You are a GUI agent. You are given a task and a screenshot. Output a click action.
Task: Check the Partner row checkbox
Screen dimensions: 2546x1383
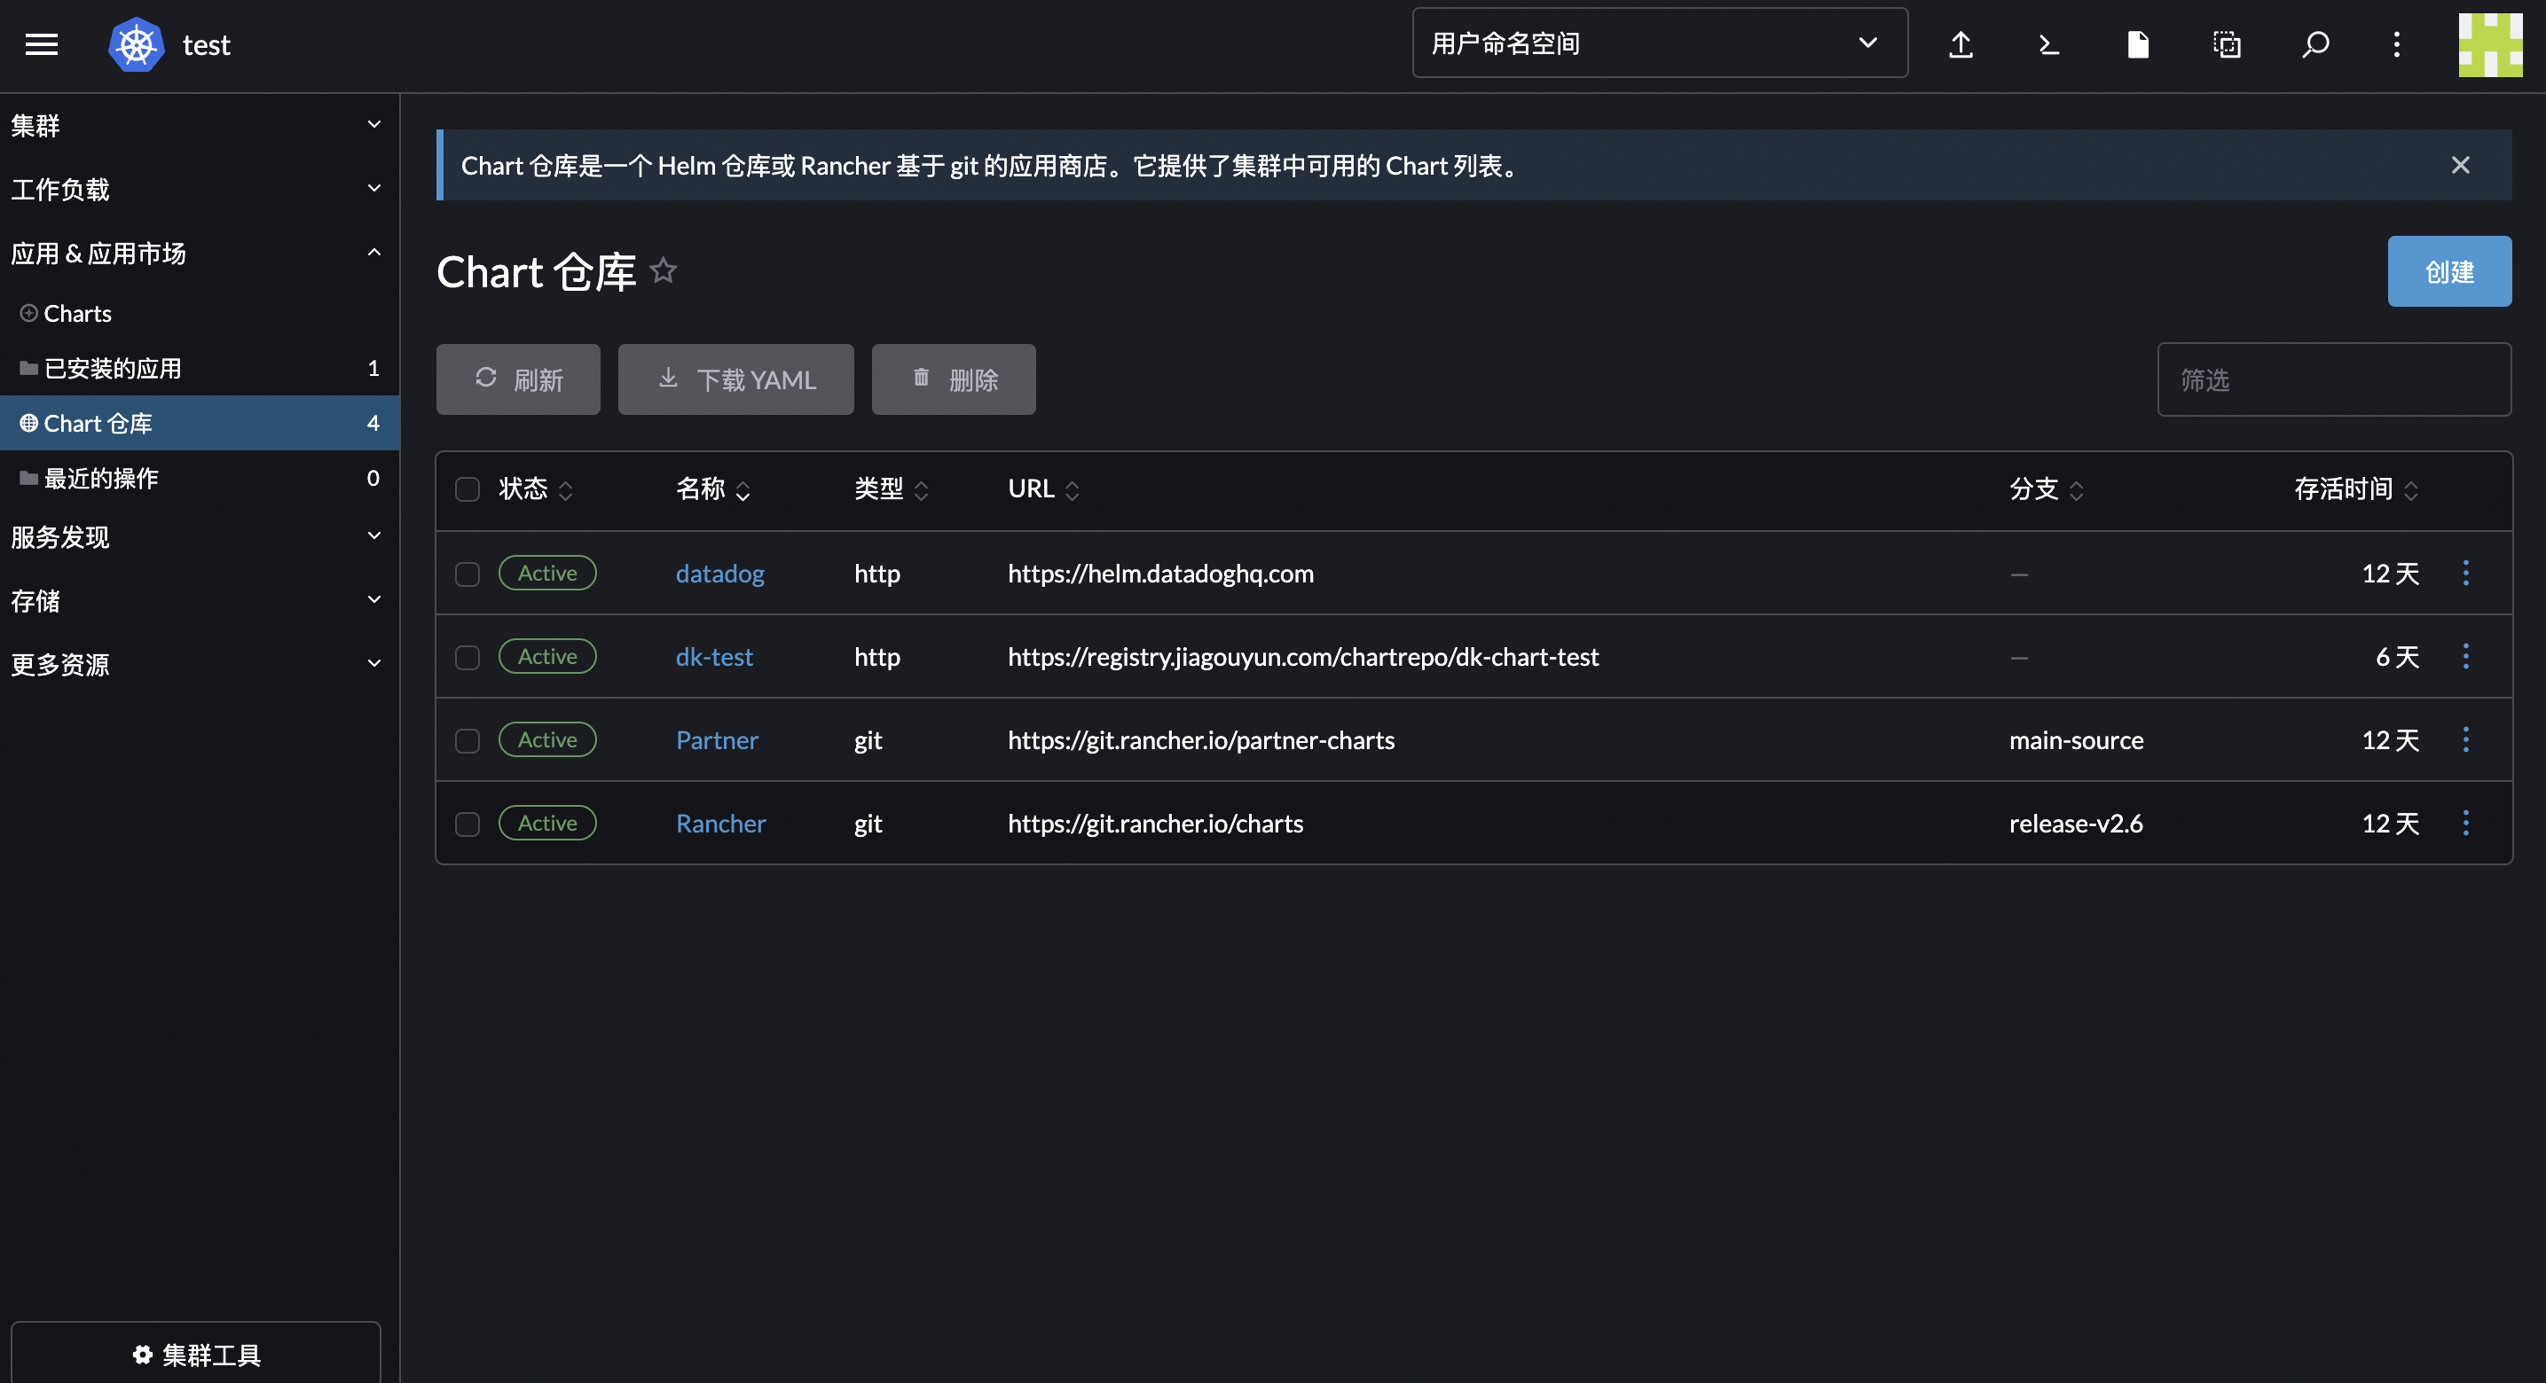pyautogui.click(x=468, y=740)
